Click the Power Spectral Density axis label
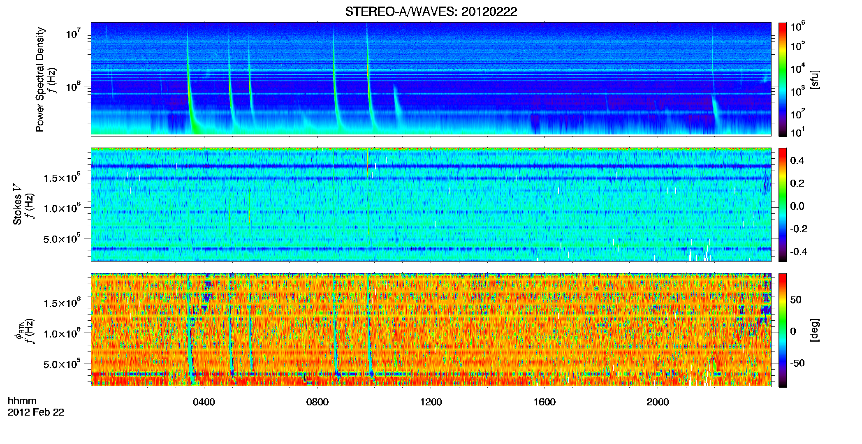The height and width of the screenshot is (444, 862). (x=40, y=79)
